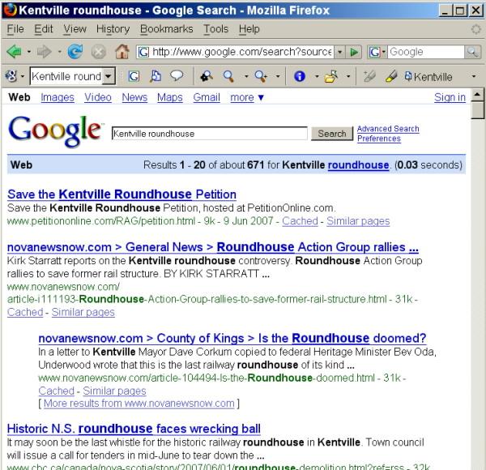Click the Stop loading icon
The height and width of the screenshot is (470, 486).
click(99, 52)
